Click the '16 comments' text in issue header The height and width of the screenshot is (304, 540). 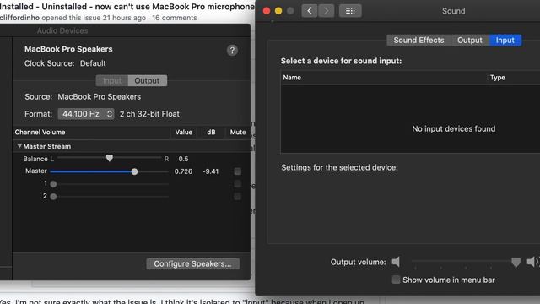point(175,18)
